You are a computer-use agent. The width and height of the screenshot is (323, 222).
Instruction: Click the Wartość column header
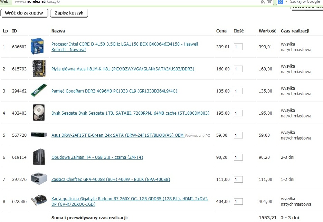coord(267,31)
